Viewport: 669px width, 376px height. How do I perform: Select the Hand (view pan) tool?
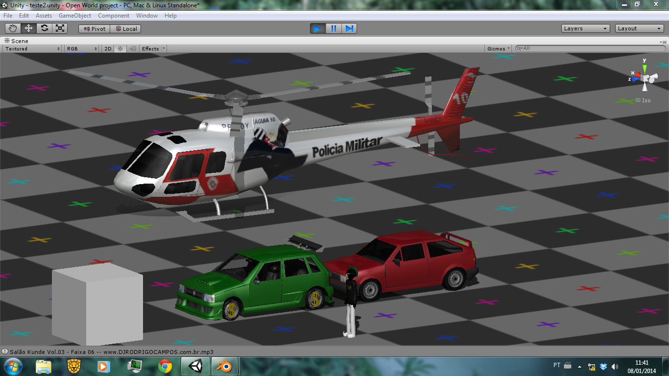(x=13, y=28)
